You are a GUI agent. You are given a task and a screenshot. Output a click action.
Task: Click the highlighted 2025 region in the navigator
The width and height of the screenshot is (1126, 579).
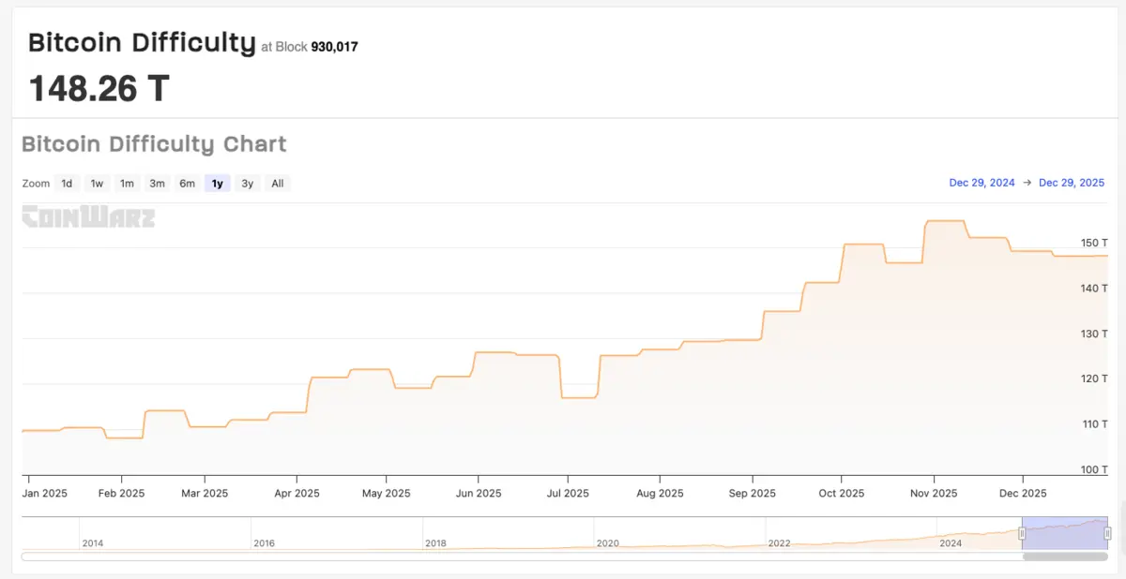pyautogui.click(x=1065, y=532)
